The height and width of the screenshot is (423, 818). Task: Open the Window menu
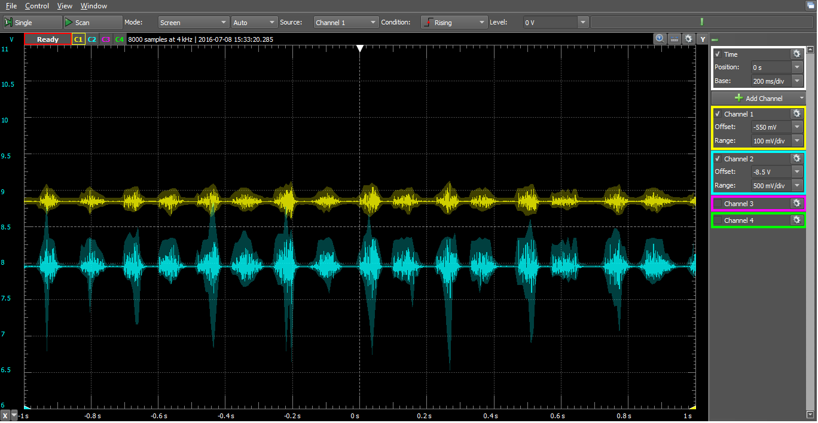94,6
